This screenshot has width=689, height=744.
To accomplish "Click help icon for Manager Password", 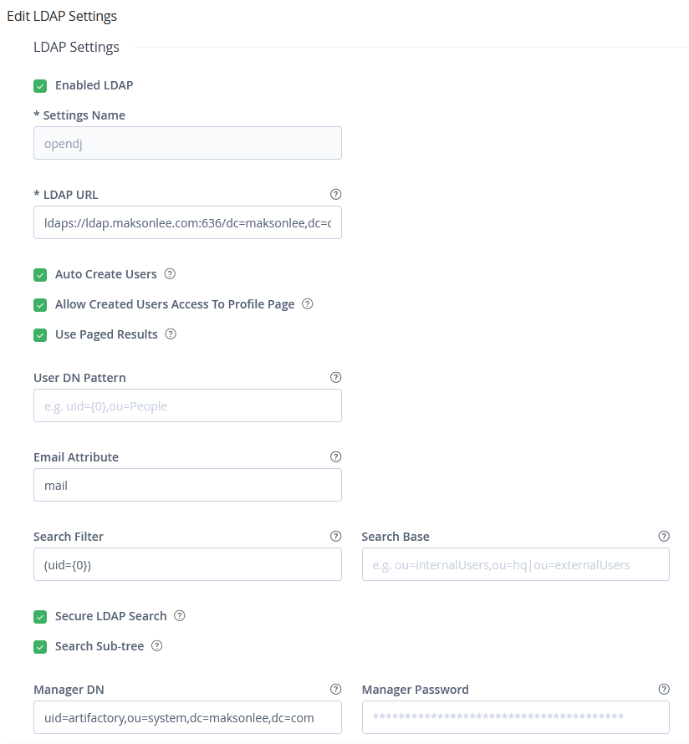I will [x=664, y=690].
